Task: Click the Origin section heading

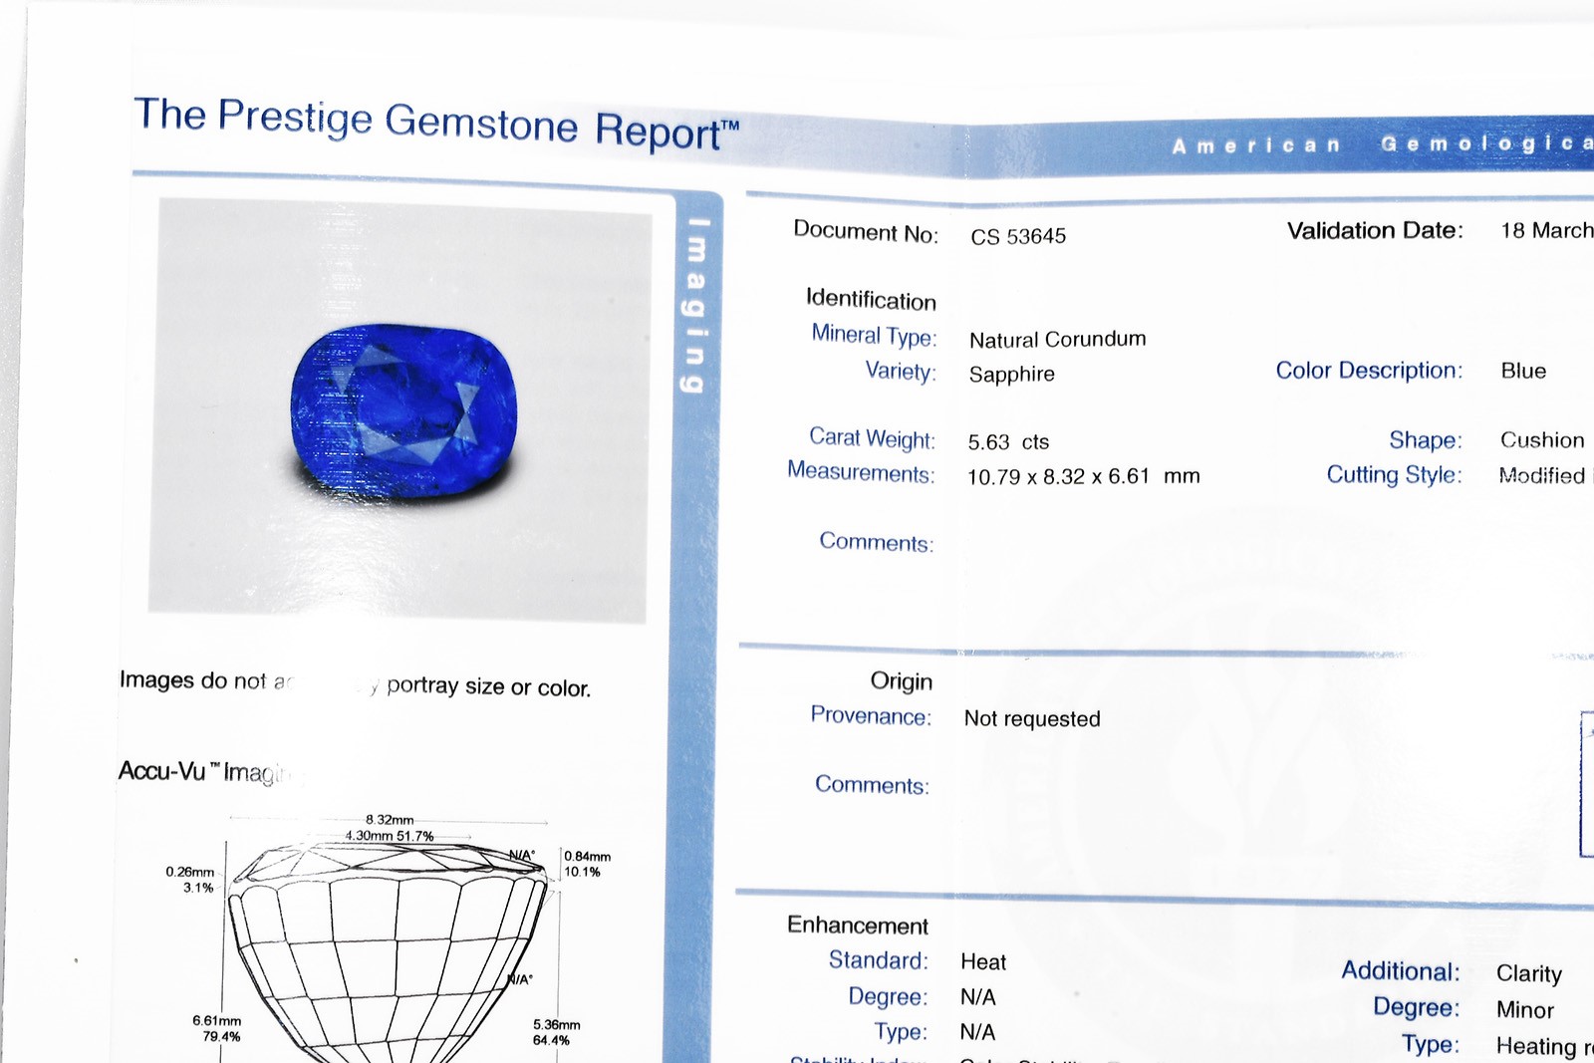Action: click(x=901, y=681)
